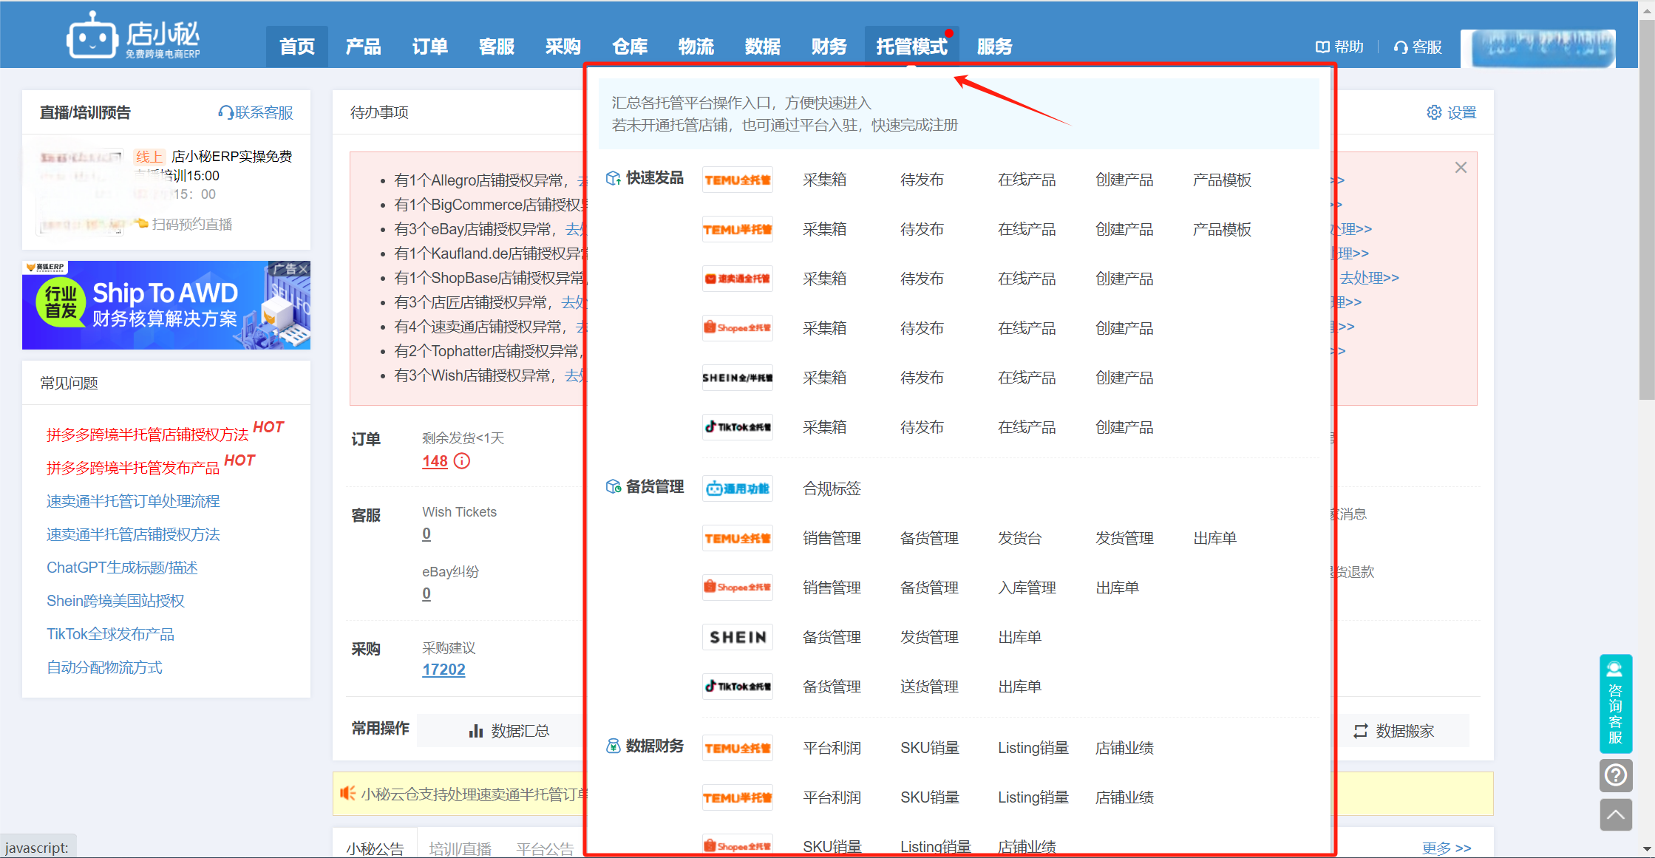This screenshot has width=1655, height=858.
Task: Click the 通用功能 icon in 备货管理
Action: coord(738,488)
